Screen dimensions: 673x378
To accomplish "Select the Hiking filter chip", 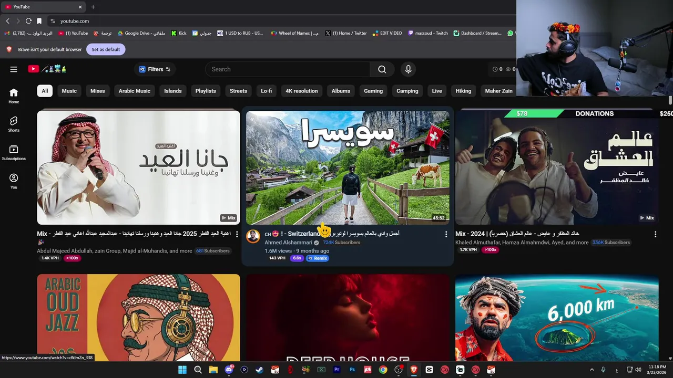I will tap(463, 91).
